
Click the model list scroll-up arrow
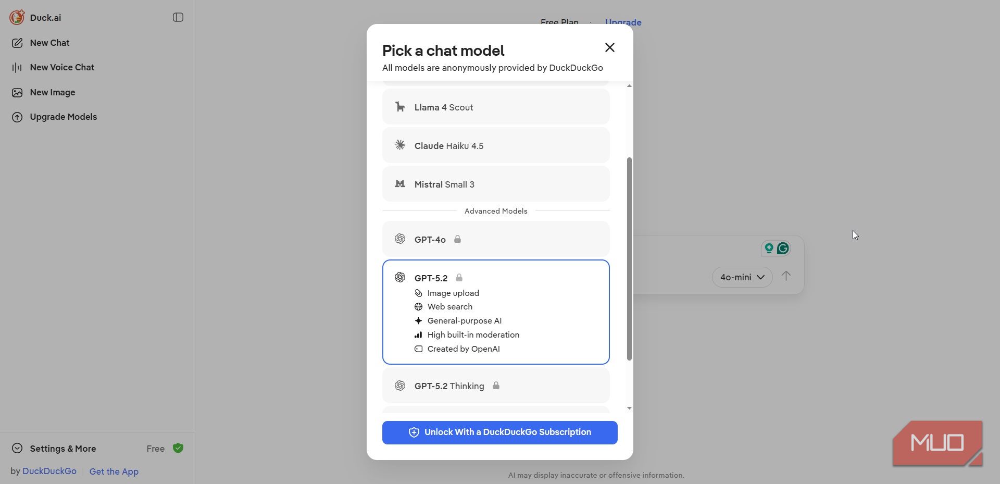629,86
